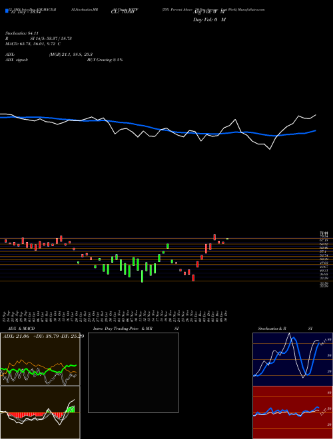
Task: Click the 'ADX: 21.06 +DY: 38.79 -DY: 25.29' header
Action: tap(43, 337)
